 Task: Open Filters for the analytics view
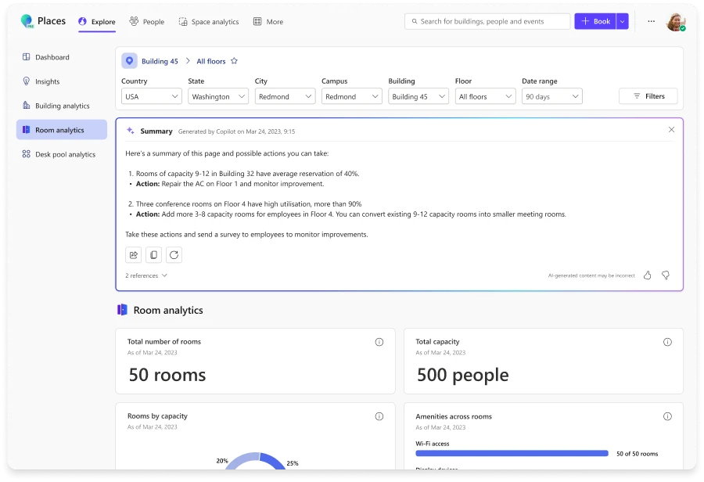click(x=648, y=96)
